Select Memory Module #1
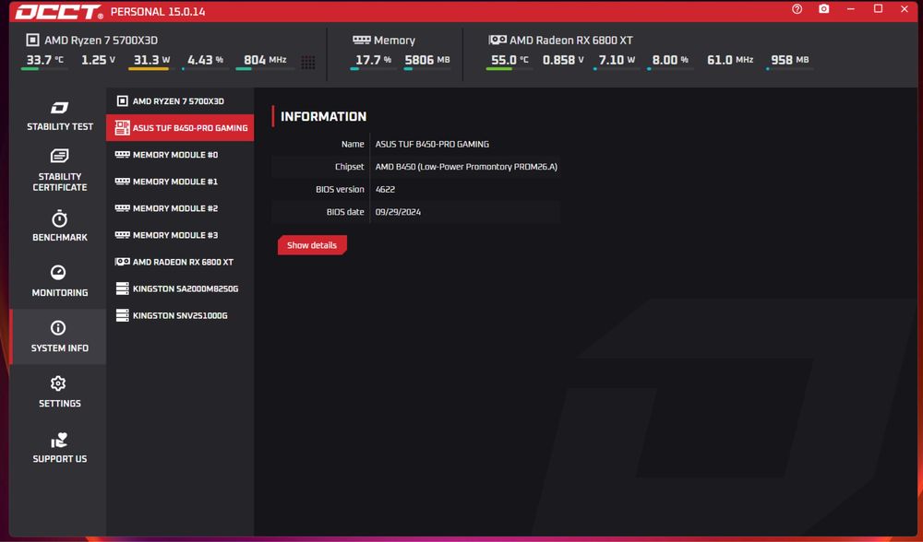Screen dimensions: 923x542 180,182
